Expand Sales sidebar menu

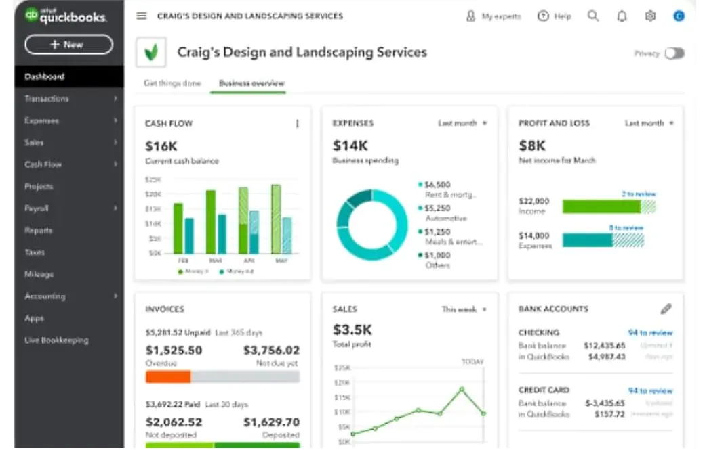tap(69, 143)
